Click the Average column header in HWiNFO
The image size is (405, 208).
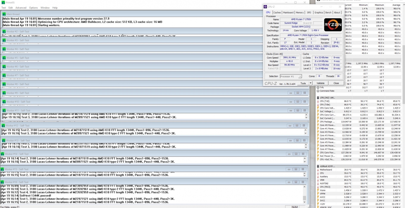pos(396,5)
